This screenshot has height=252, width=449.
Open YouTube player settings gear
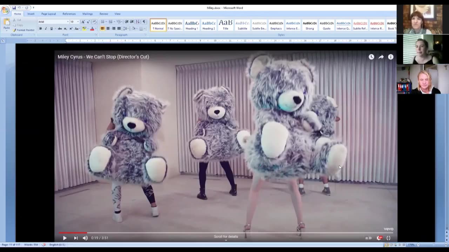click(x=379, y=238)
